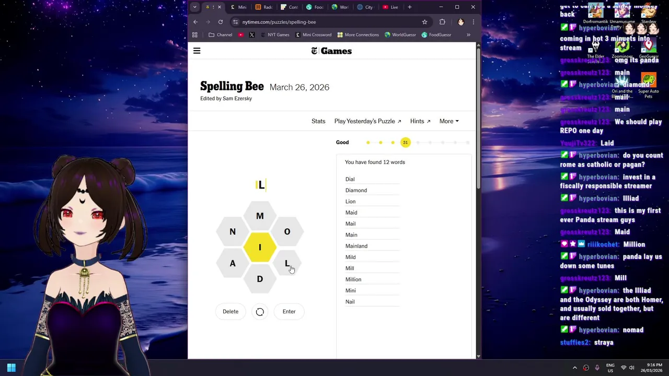Click the found word Diamond
This screenshot has width=669, height=376.
[x=356, y=191]
